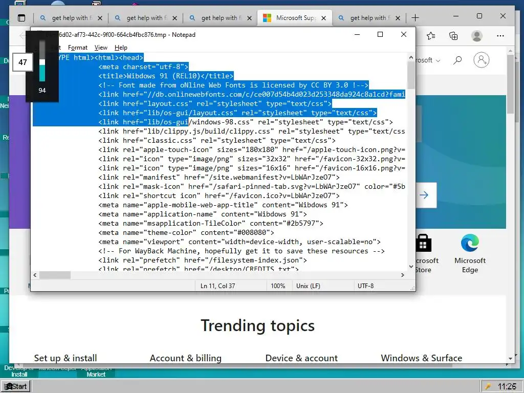Click the 'UTF-8' status entry
This screenshot has height=393, width=524.
coord(365,286)
